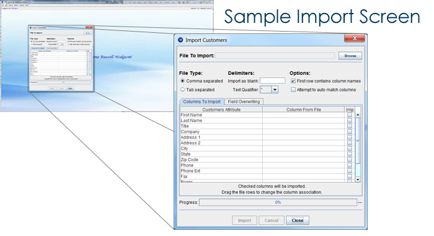Screen dimensions: 434x236
Task: Enable Attempt to auto match columns
Action: click(x=293, y=90)
